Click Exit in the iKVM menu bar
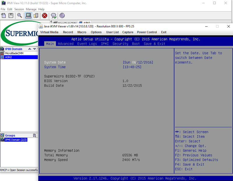The image size is (233, 181). click(x=164, y=32)
